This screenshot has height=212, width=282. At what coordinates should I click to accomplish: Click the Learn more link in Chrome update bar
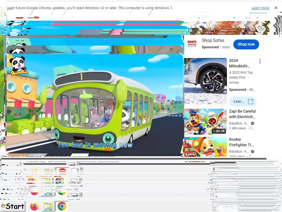pos(260,8)
